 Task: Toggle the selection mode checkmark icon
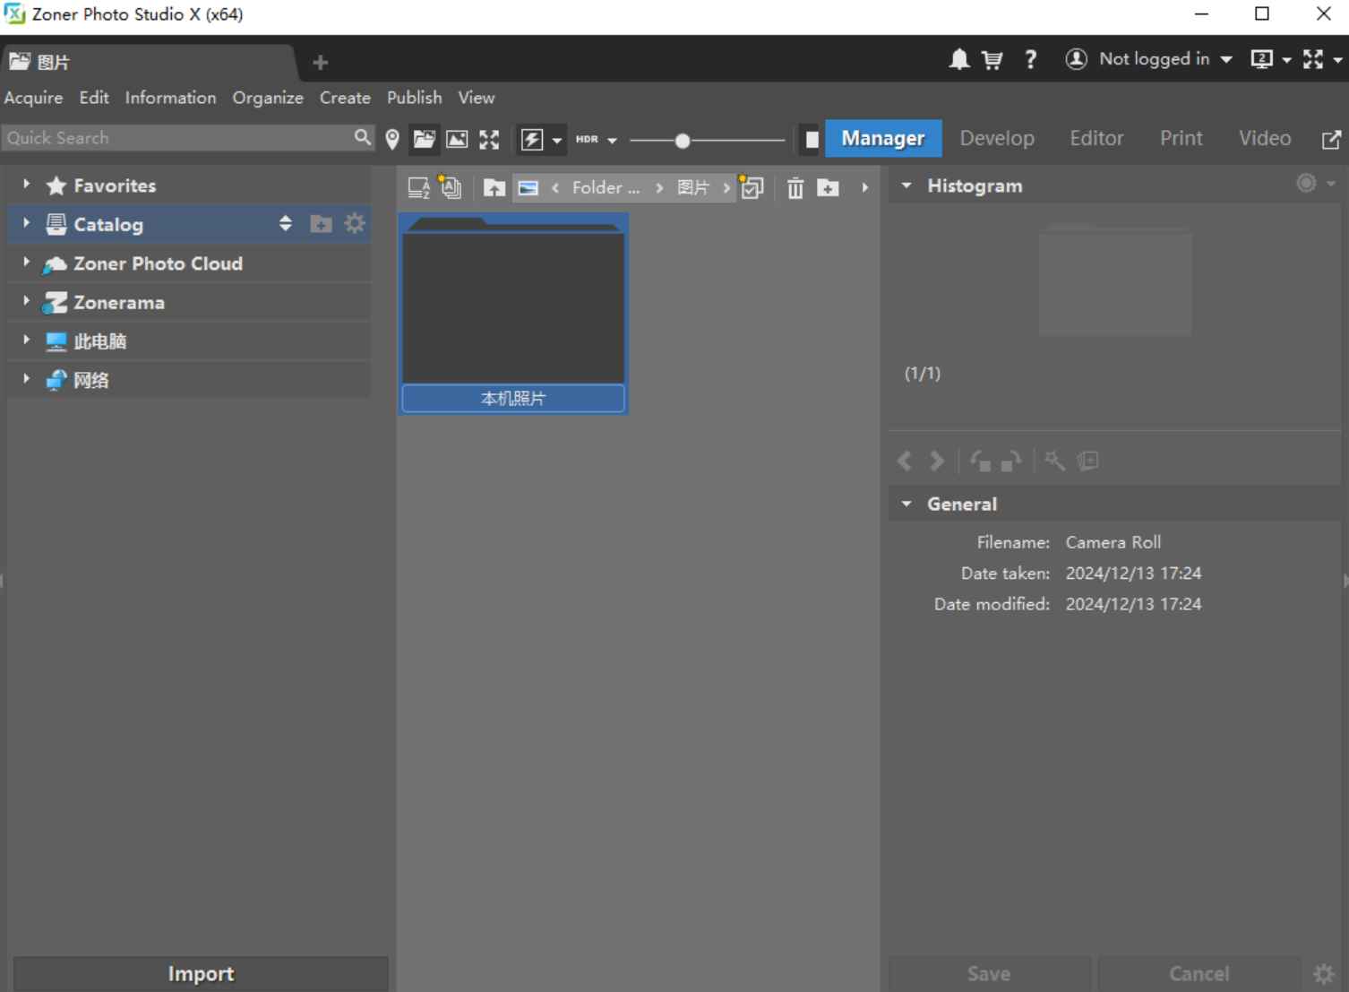click(752, 187)
